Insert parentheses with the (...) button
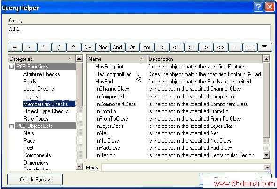The width and height of the screenshot is (277, 189). tap(250, 47)
